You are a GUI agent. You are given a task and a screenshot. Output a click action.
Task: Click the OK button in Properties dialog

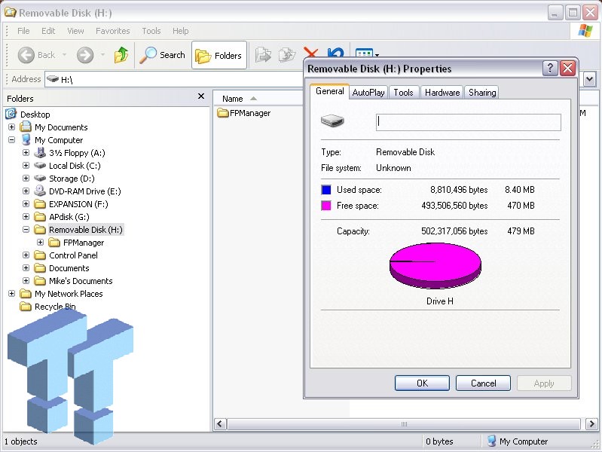(x=422, y=383)
